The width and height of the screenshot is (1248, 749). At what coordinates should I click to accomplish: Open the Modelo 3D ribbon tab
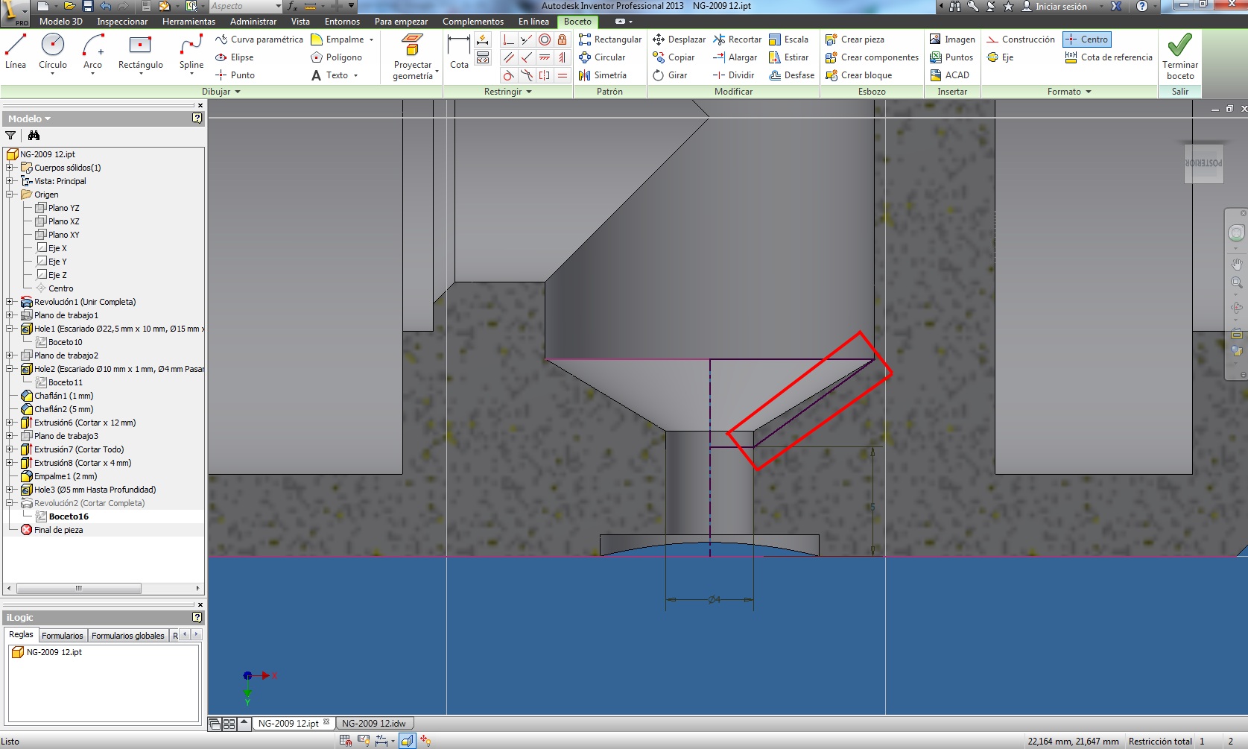pyautogui.click(x=60, y=22)
